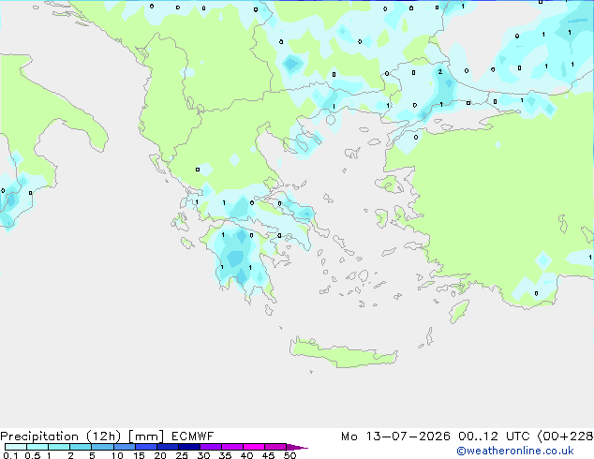Click the 45–50 mm legend swatch
Screen dimensions: 594x459
[x=275, y=447]
